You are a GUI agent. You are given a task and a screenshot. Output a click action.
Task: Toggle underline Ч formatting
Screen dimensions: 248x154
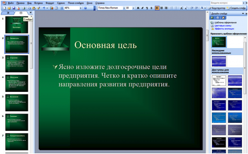tap(147, 8)
